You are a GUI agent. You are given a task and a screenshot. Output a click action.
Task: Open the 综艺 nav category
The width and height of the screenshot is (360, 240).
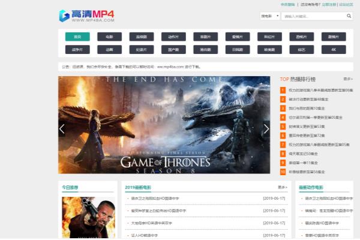302,50
